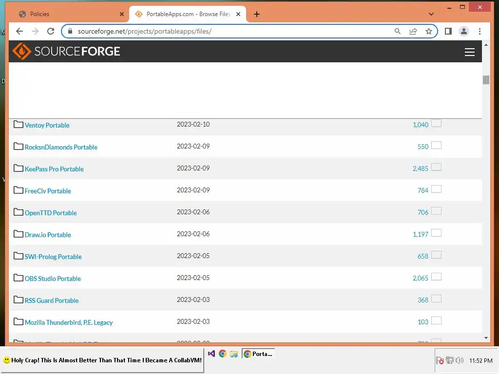Open the OBS Studio Portable link

[53, 279]
